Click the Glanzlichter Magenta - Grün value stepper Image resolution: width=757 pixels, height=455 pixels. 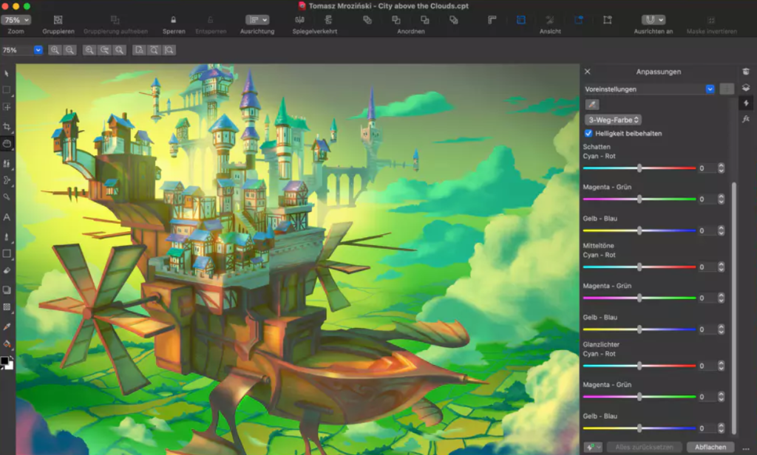722,397
